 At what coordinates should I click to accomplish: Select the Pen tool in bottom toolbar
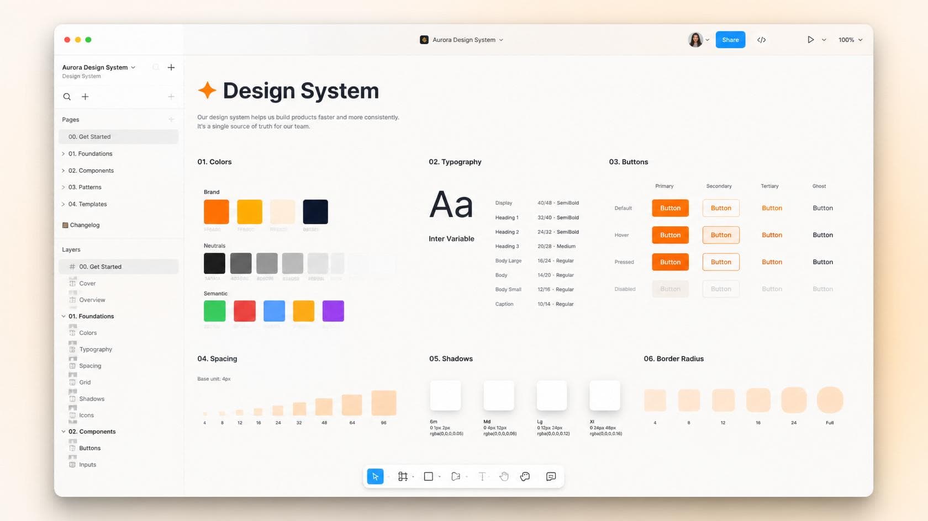[455, 476]
